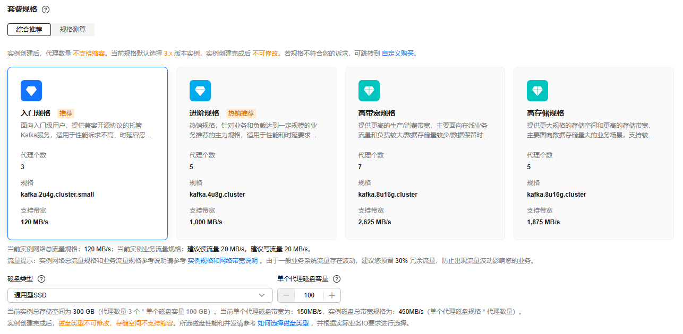Switch to the 规格测算 tab

[73, 30]
